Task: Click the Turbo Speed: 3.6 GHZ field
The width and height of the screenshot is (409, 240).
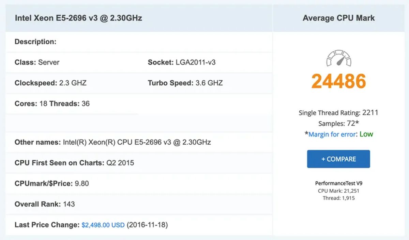Action: point(185,83)
